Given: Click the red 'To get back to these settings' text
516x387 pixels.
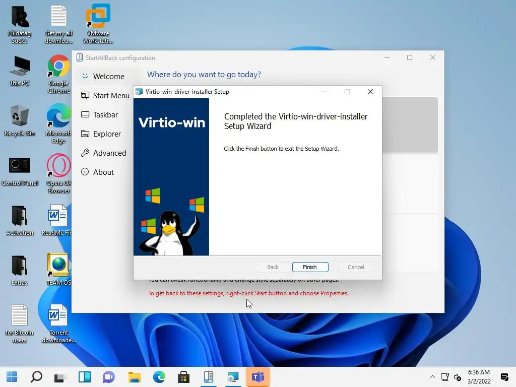Looking at the screenshot, I should (248, 293).
